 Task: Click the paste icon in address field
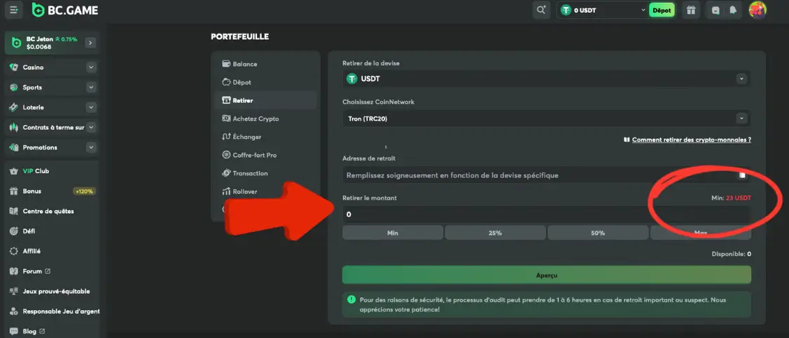(x=742, y=175)
